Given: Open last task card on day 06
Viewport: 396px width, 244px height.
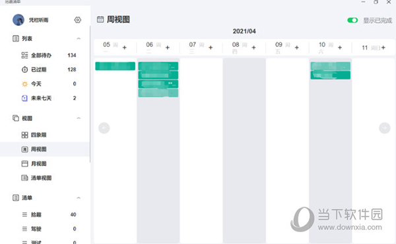Looking at the screenshot, I should pos(158,93).
